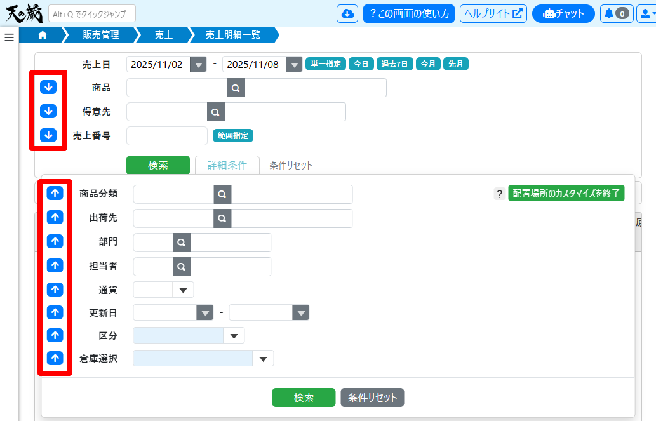Click the question mark help icon
656x421 pixels.
point(499,194)
